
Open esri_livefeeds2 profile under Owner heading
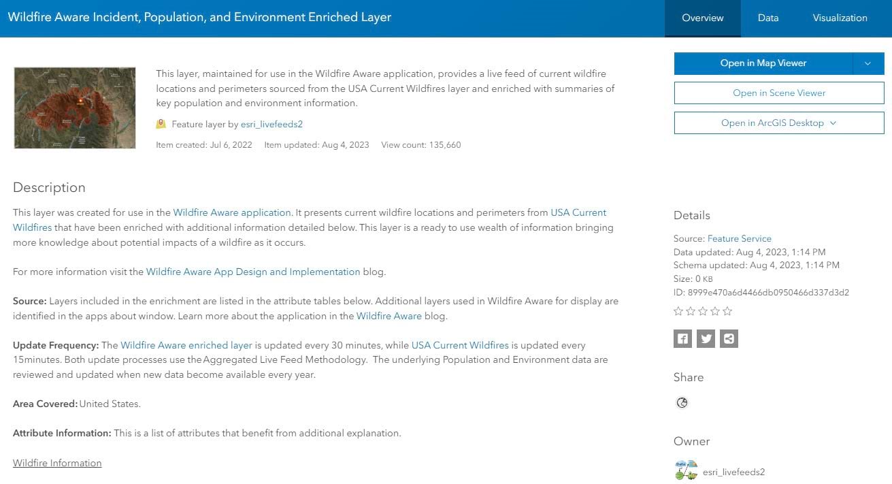tap(734, 472)
